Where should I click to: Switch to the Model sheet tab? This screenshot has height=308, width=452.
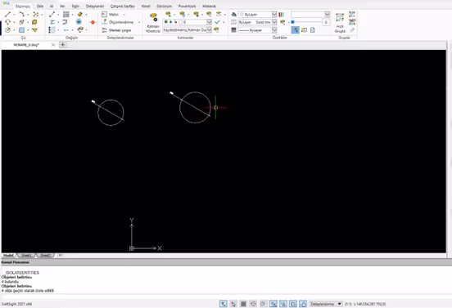[x=9, y=256]
